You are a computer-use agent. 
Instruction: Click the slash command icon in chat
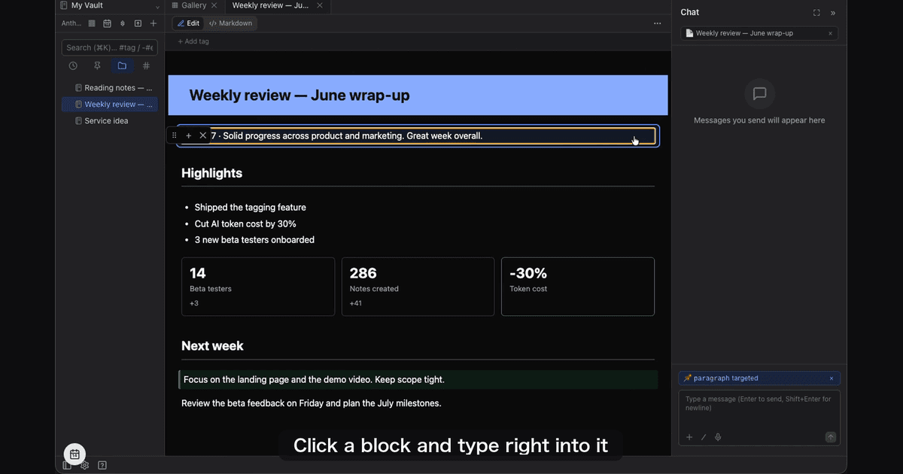(704, 437)
